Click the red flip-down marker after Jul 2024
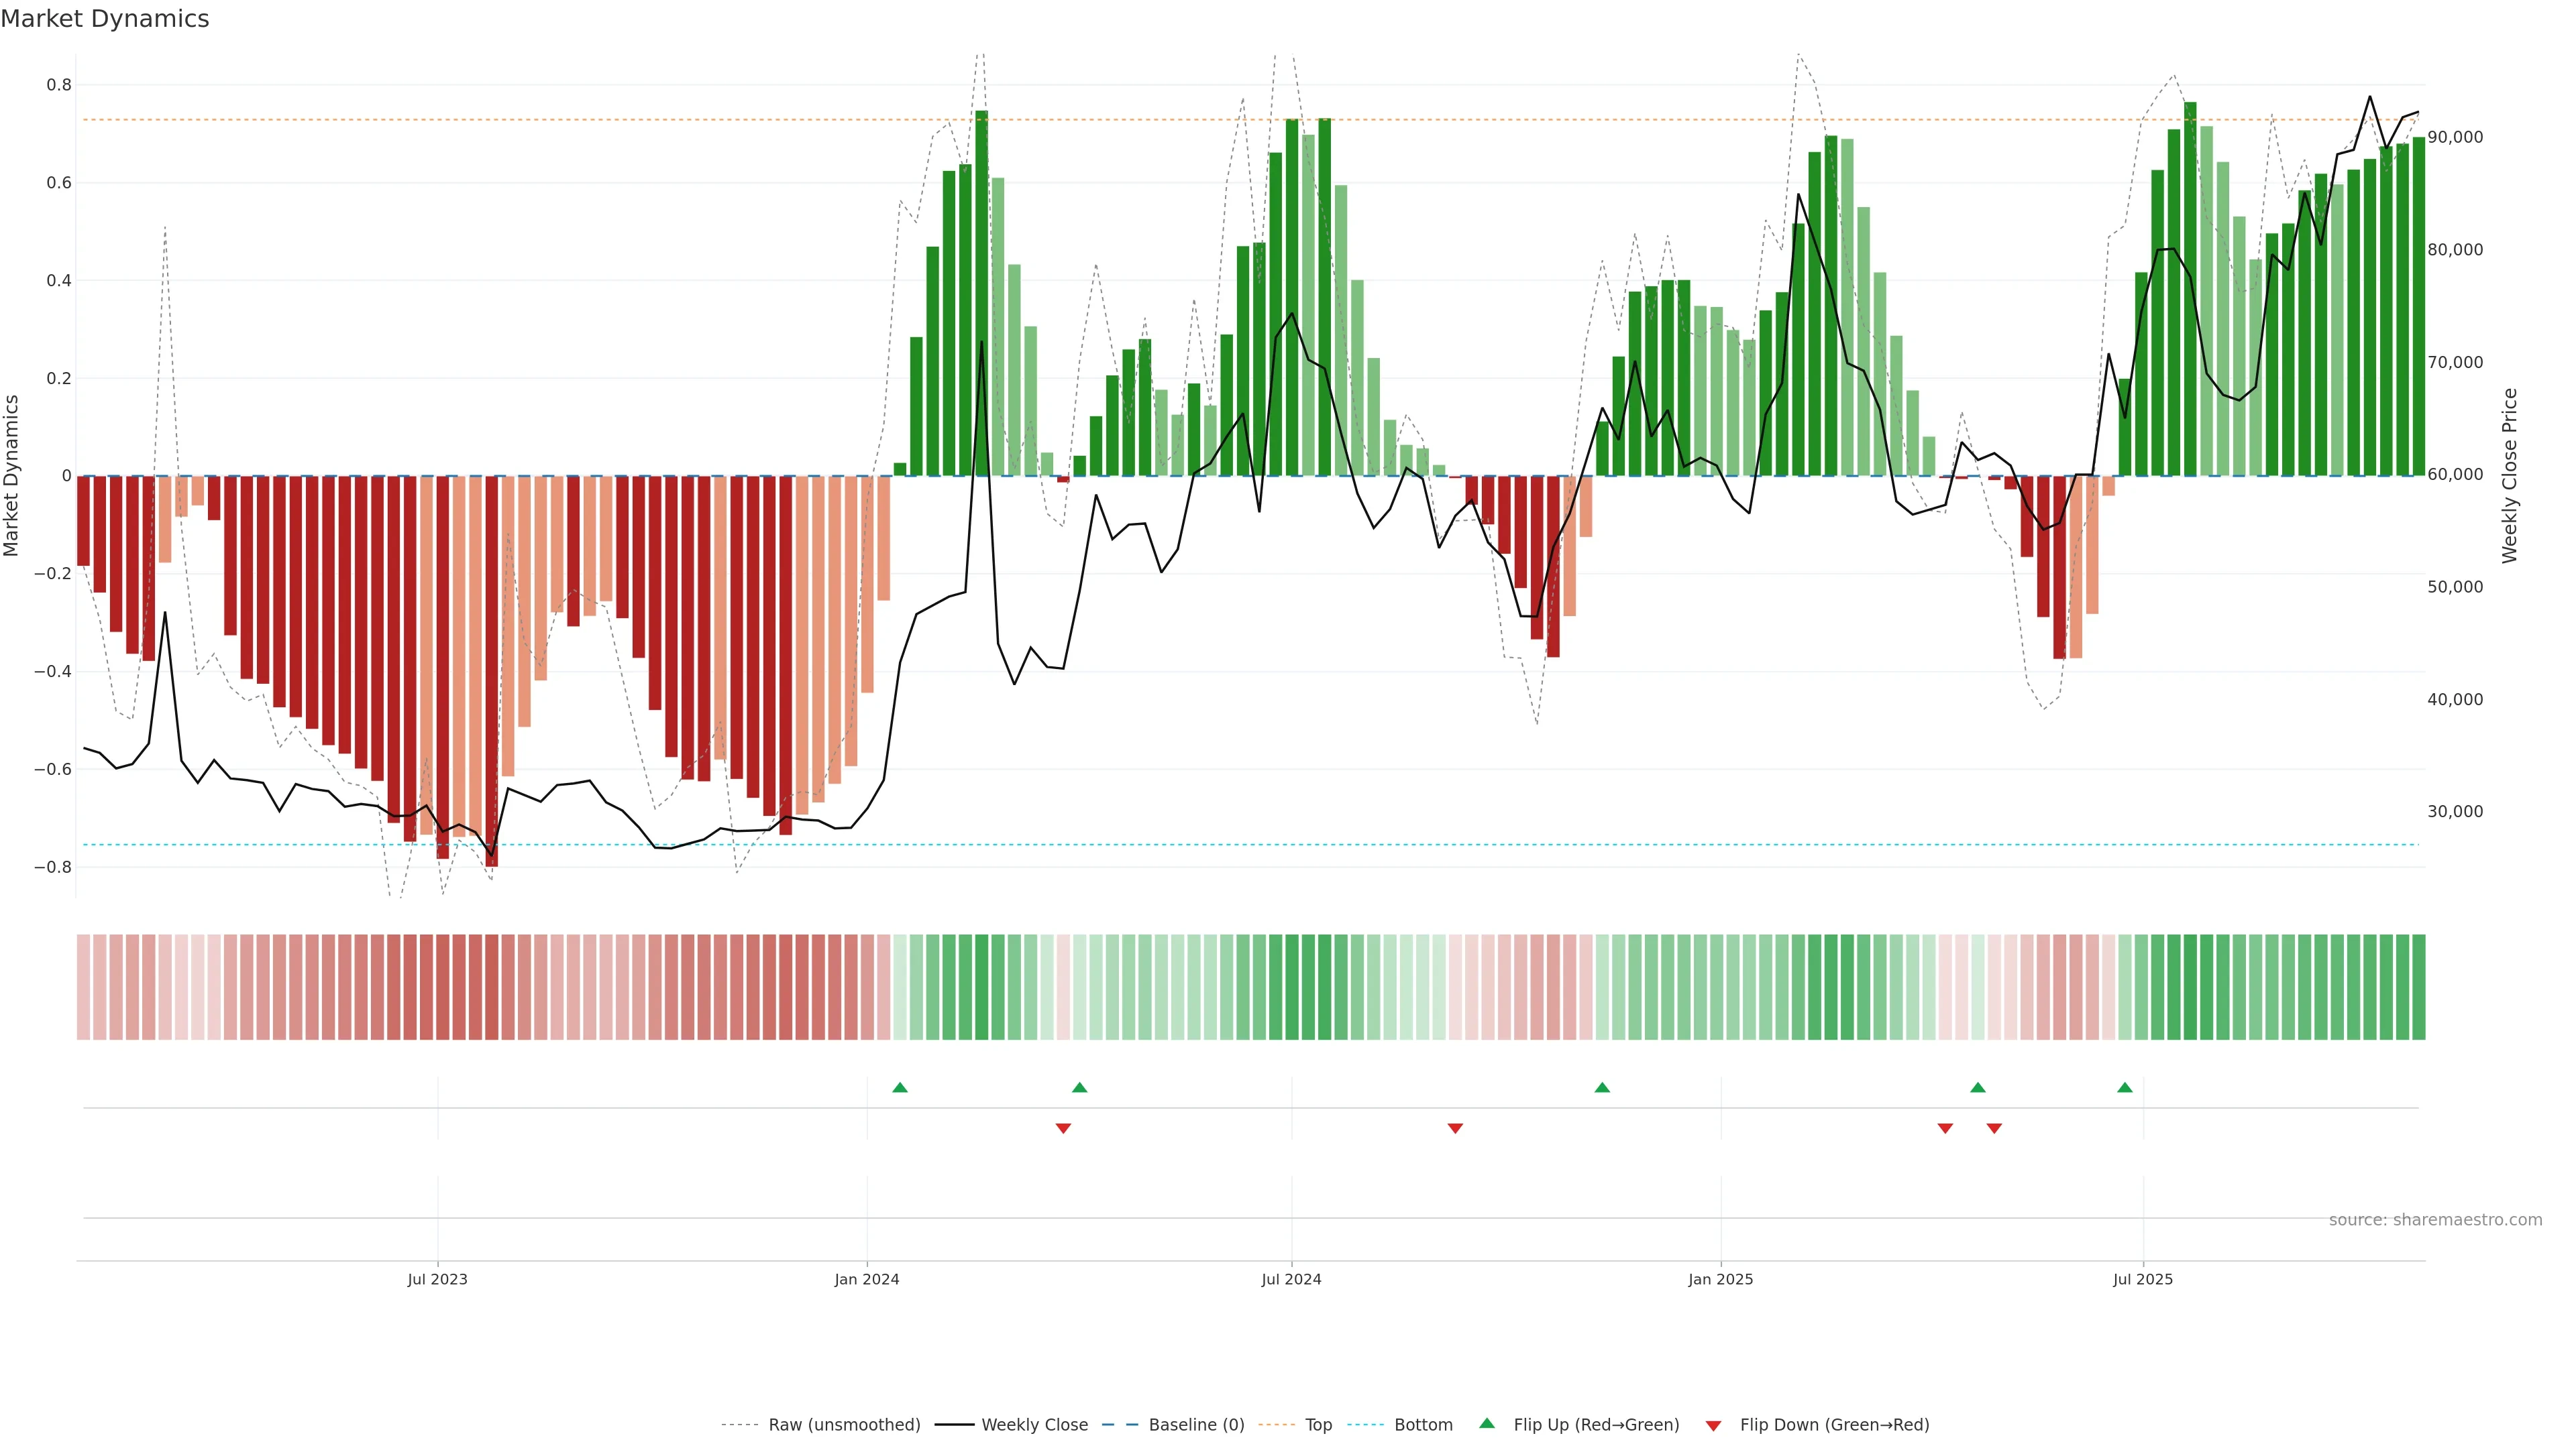This screenshot has height=1448, width=2576. click(x=1455, y=1128)
